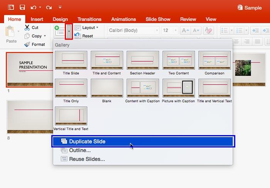This screenshot has height=188, width=270.
Task: Switch to the Home tab
Action: (x=15, y=19)
